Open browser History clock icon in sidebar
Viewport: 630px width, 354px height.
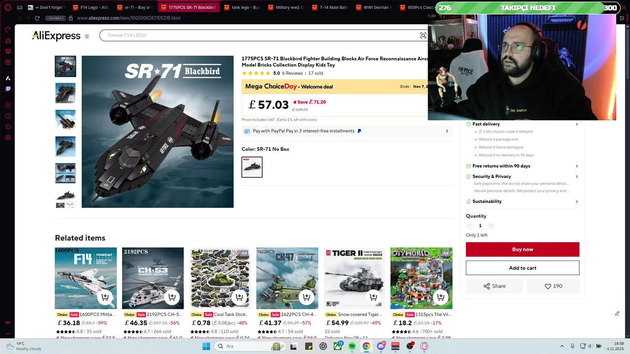tap(8, 116)
